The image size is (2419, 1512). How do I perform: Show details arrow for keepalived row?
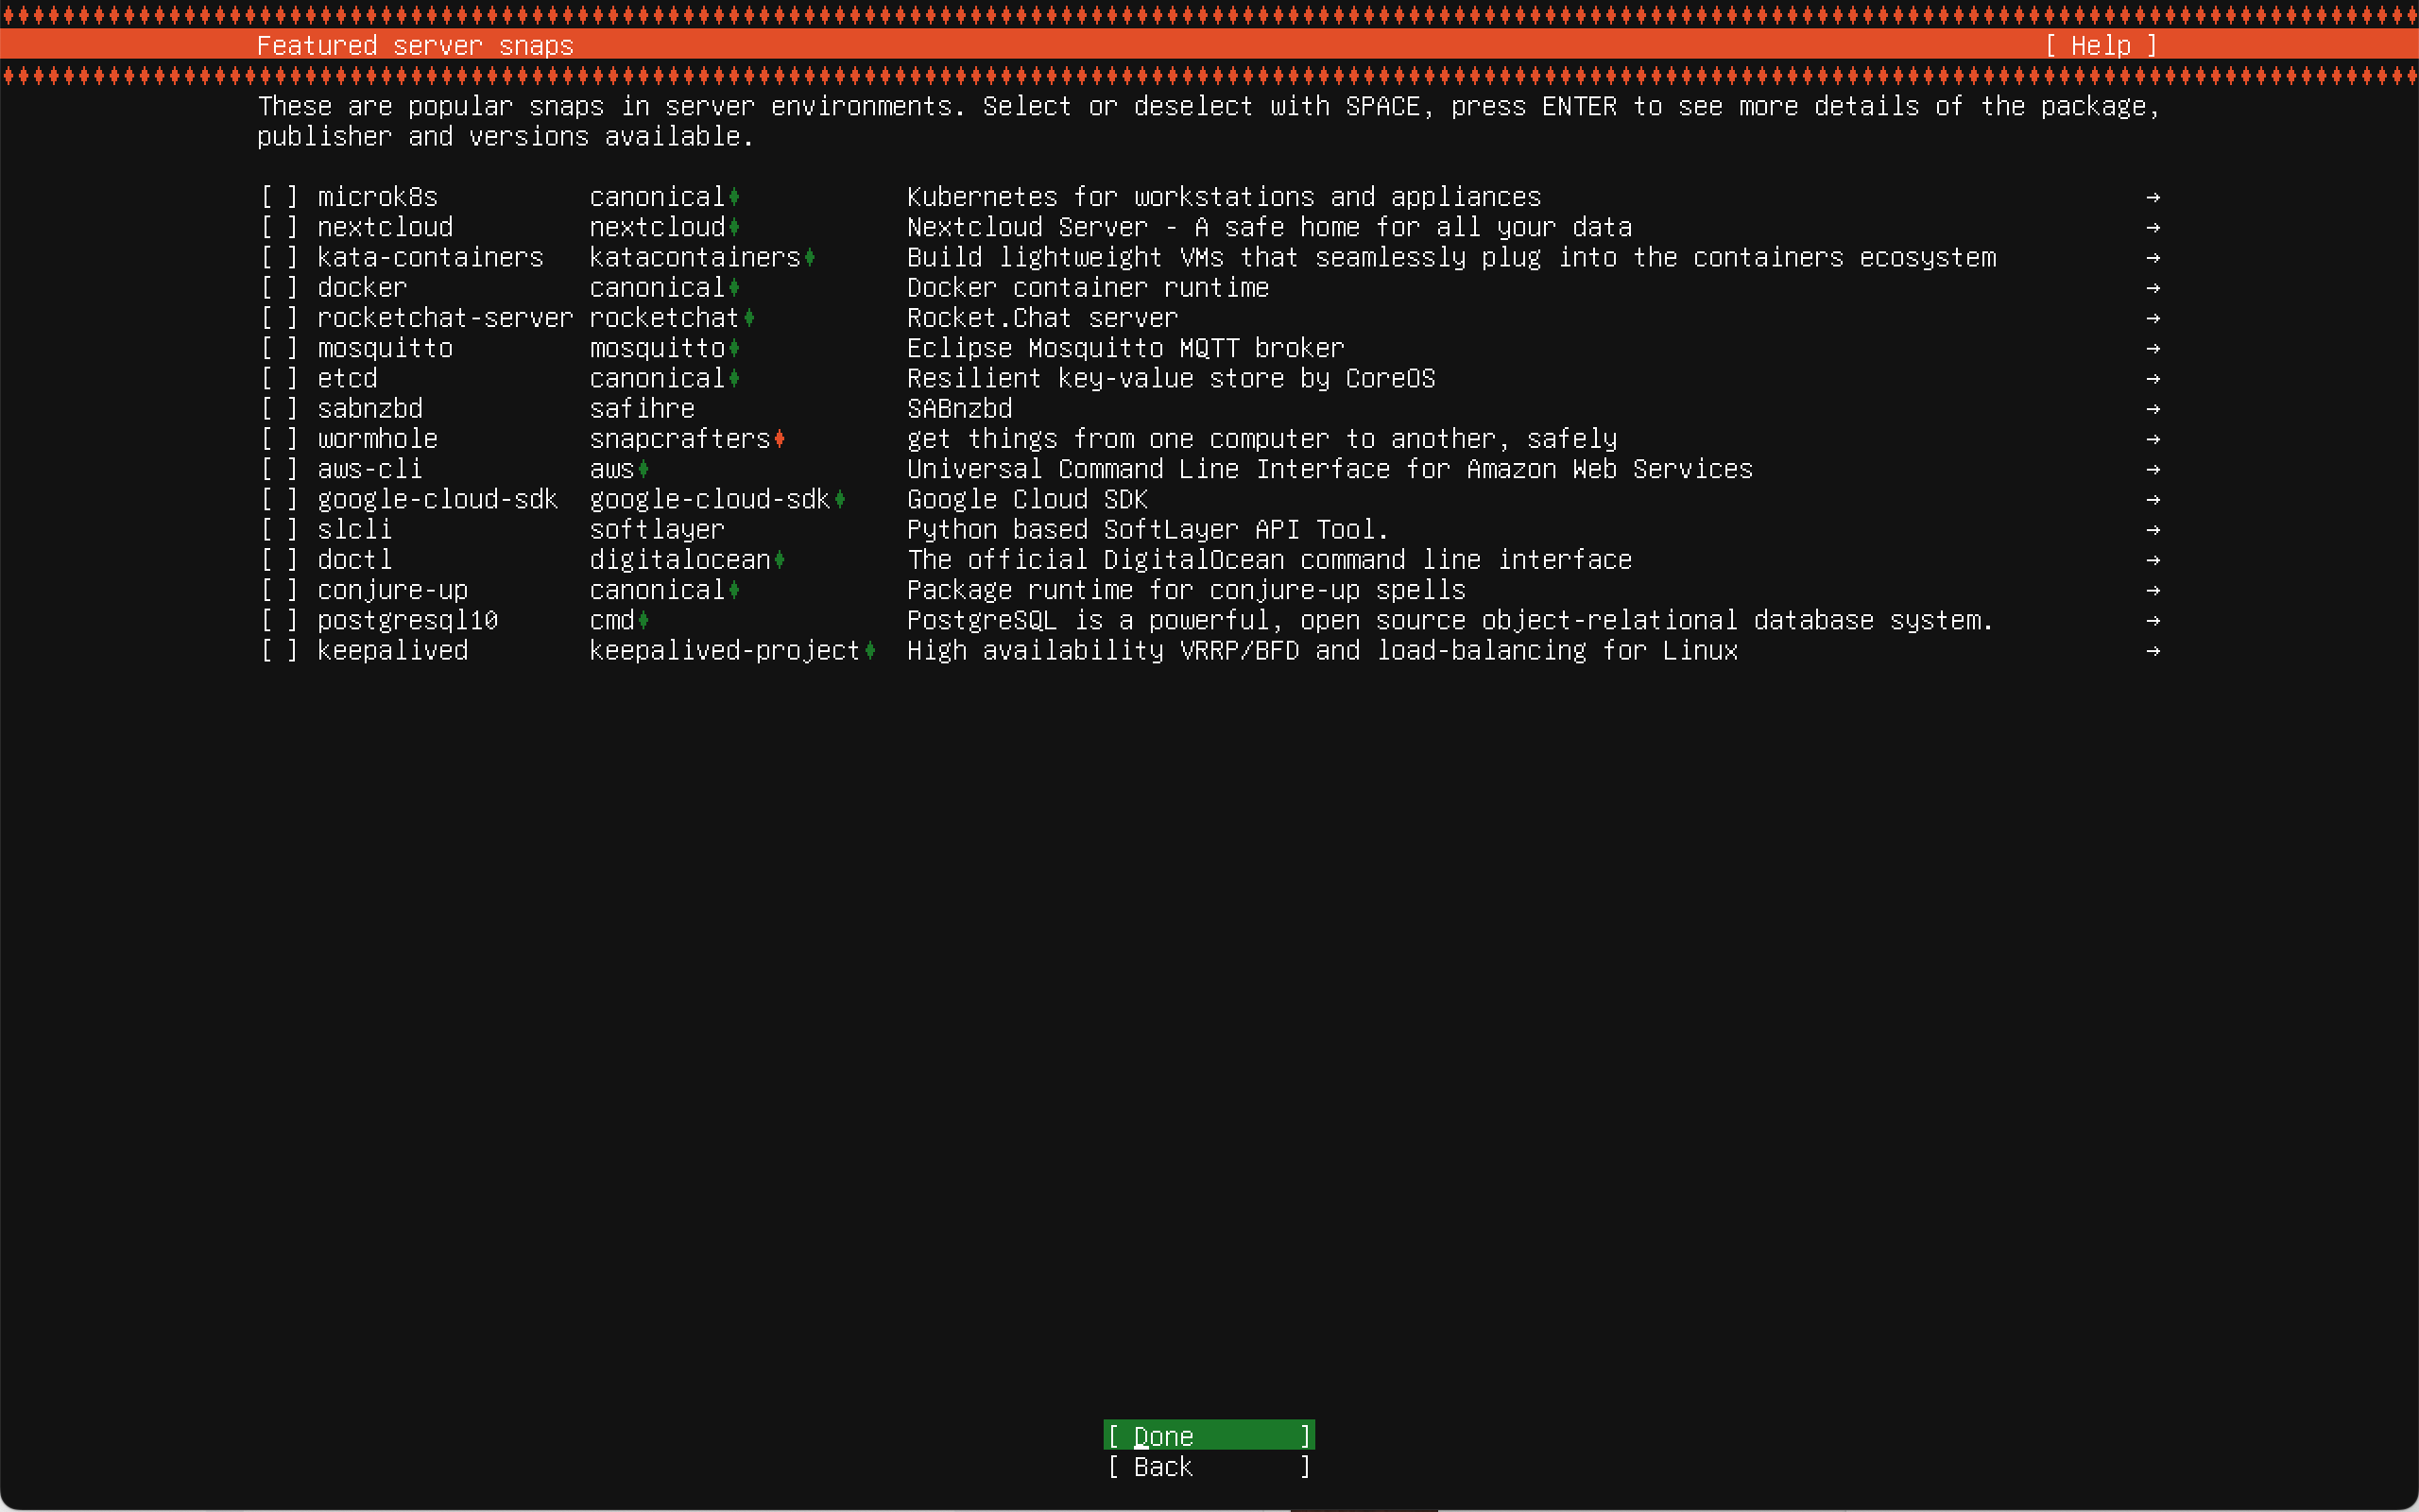coord(2153,651)
